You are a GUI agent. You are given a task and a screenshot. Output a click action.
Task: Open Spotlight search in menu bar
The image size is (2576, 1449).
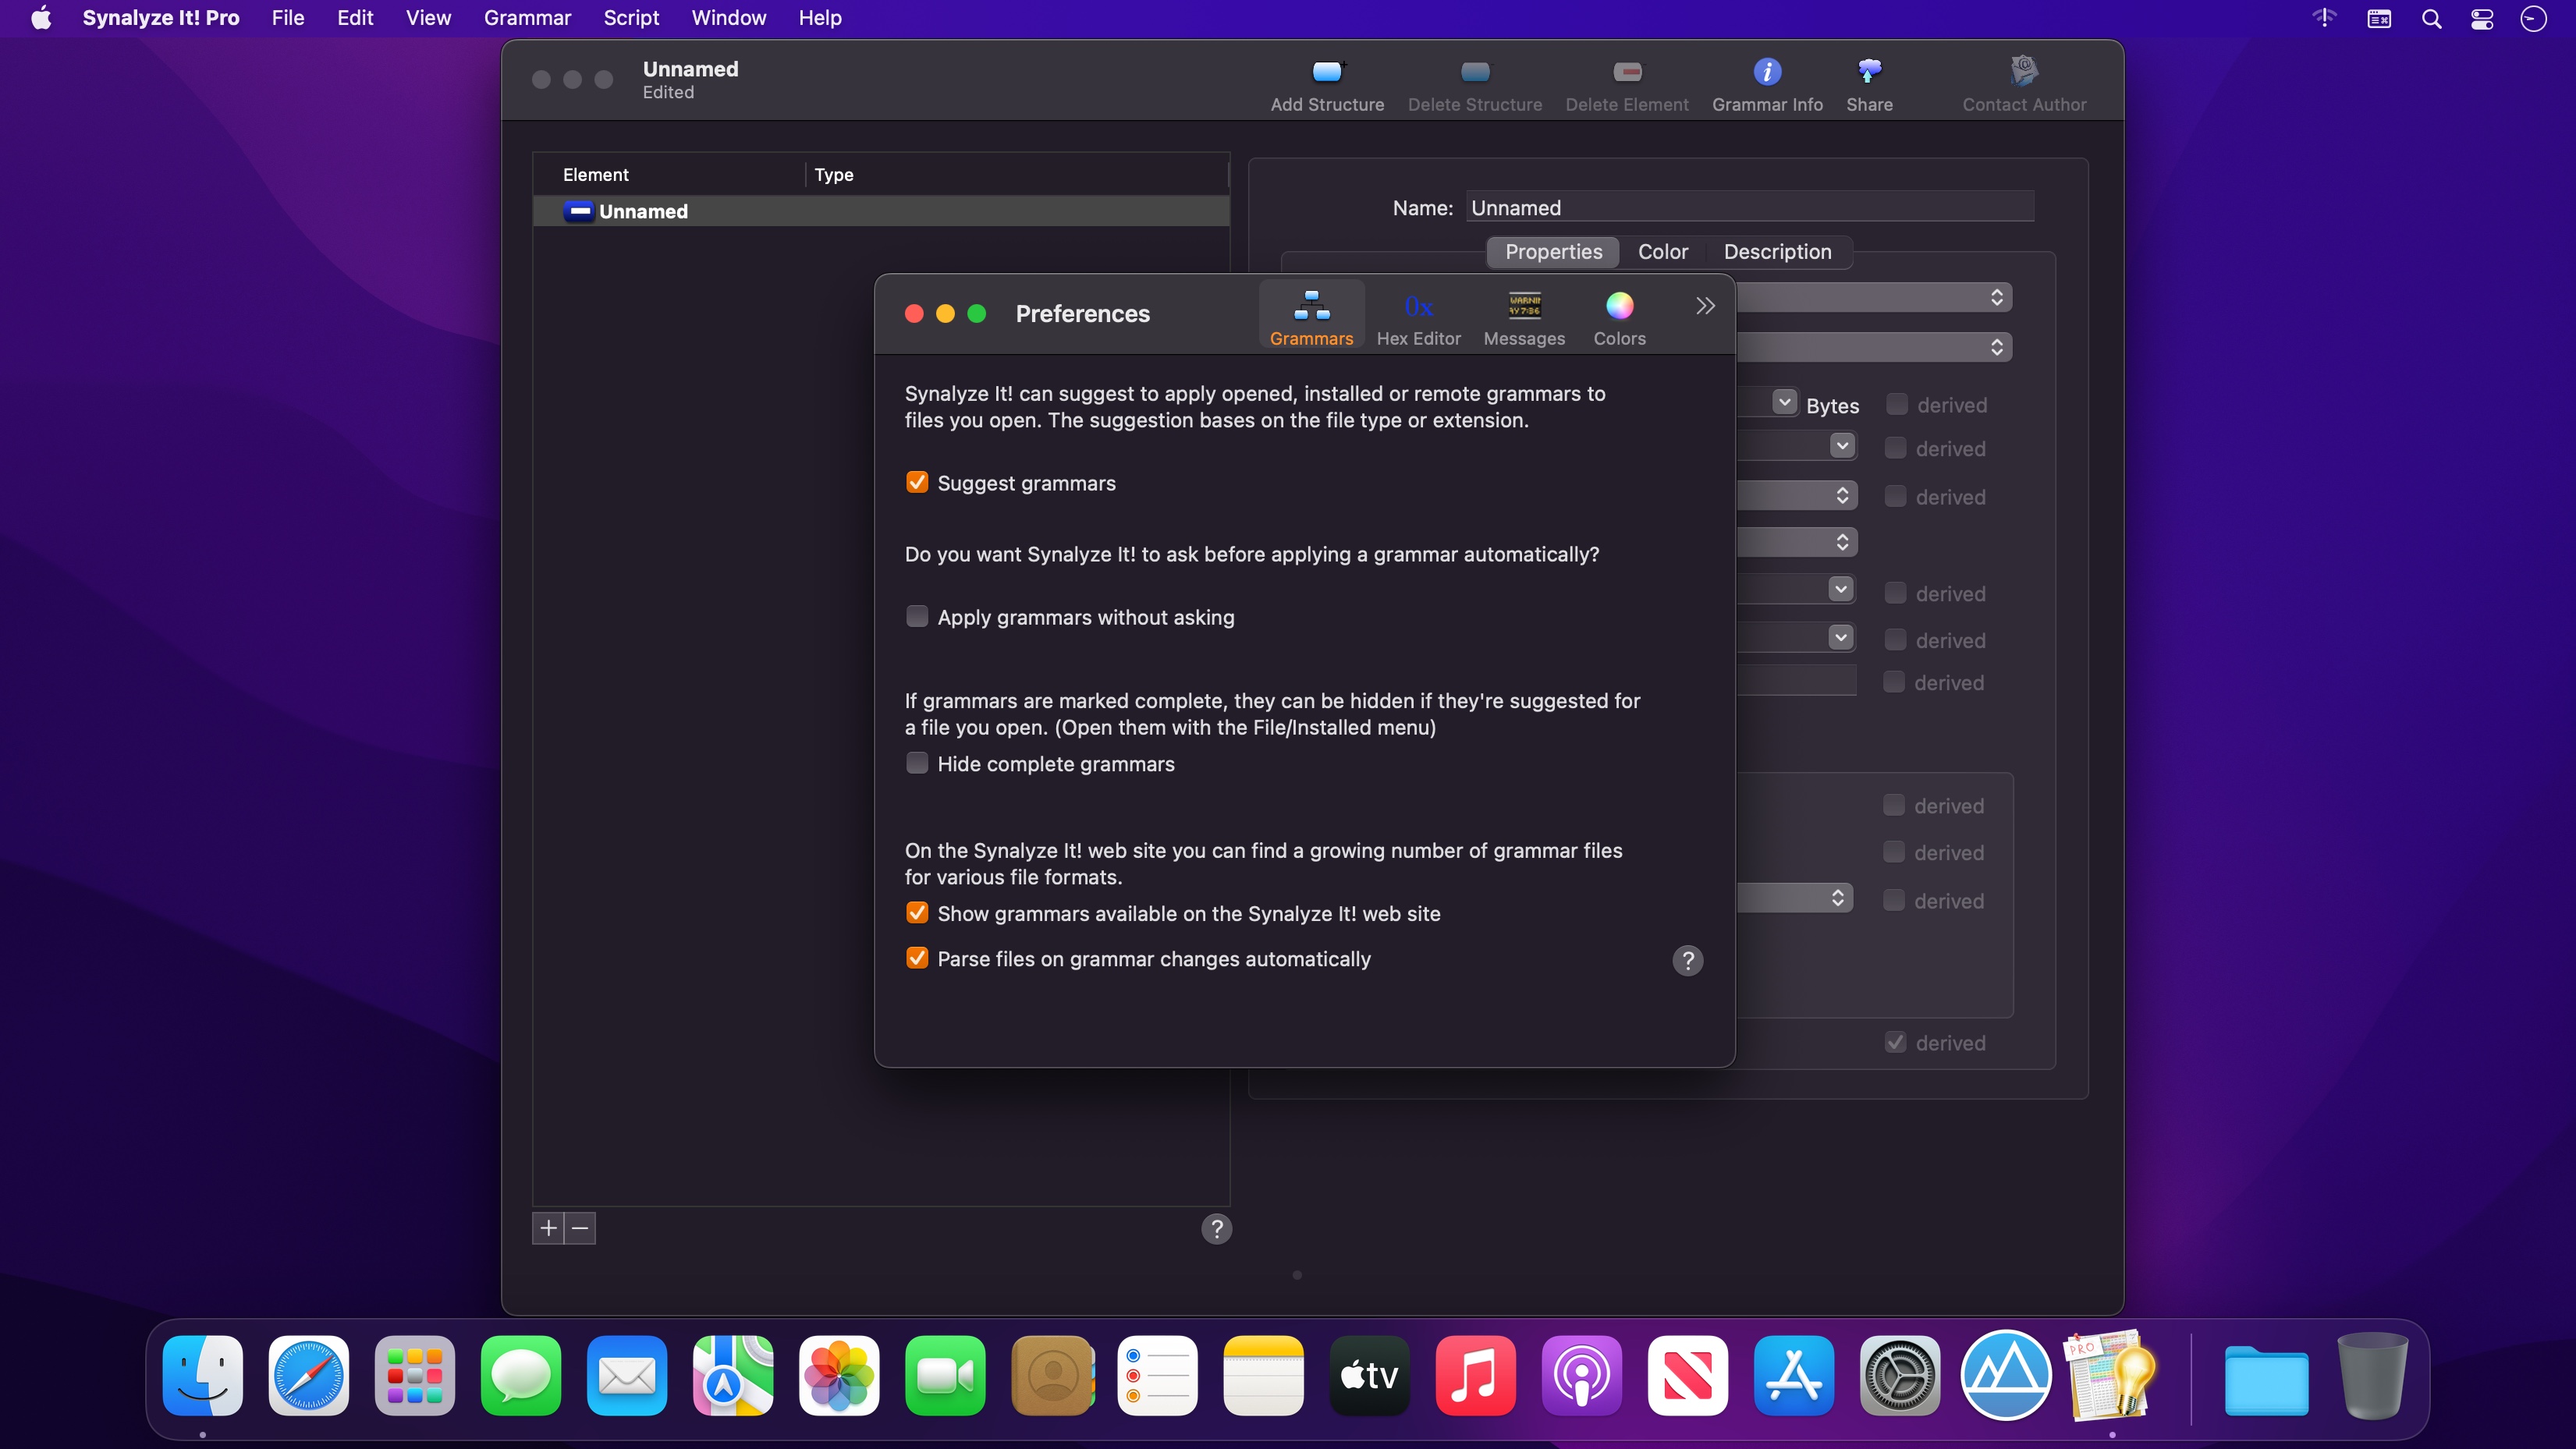coord(2431,19)
